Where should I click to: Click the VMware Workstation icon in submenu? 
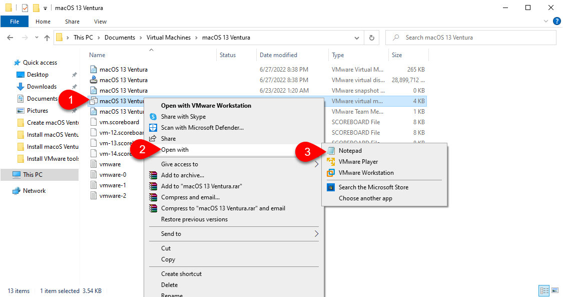coord(331,173)
